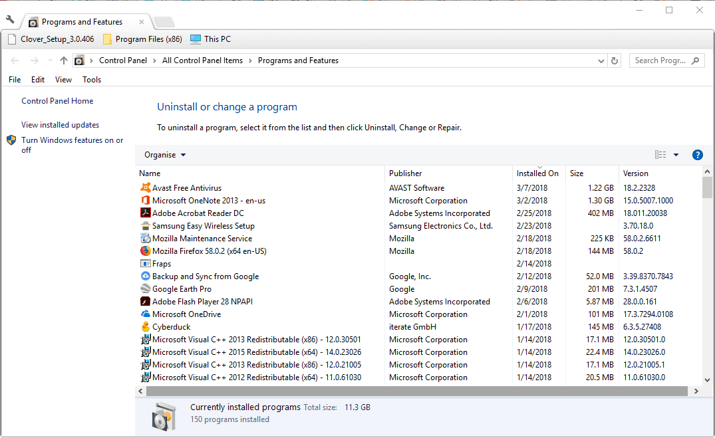Click the vertical scrollbar up arrow
This screenshot has height=438, width=715.
[707, 172]
